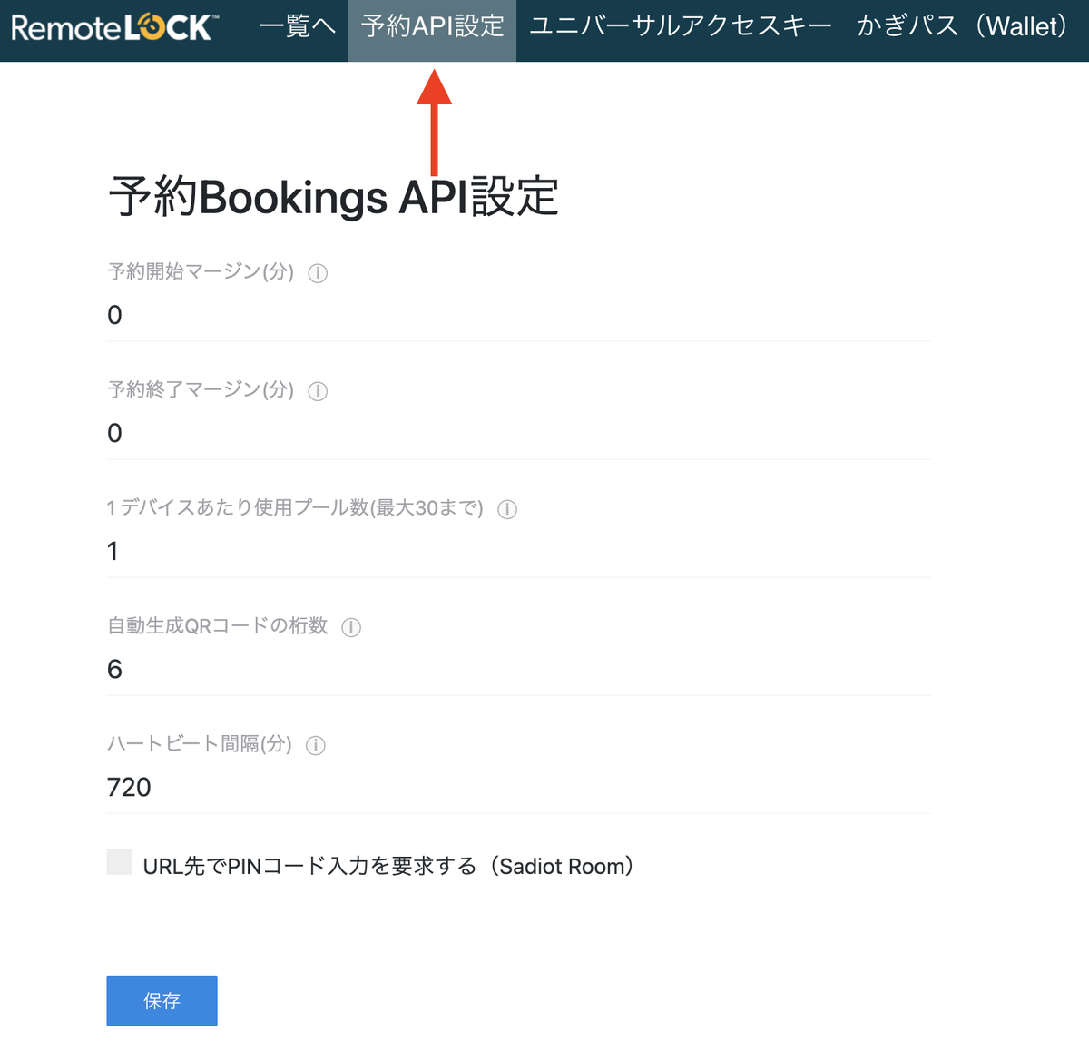Edit the 使用プール数 field showing 1
This screenshot has height=1041, width=1089.
point(518,551)
